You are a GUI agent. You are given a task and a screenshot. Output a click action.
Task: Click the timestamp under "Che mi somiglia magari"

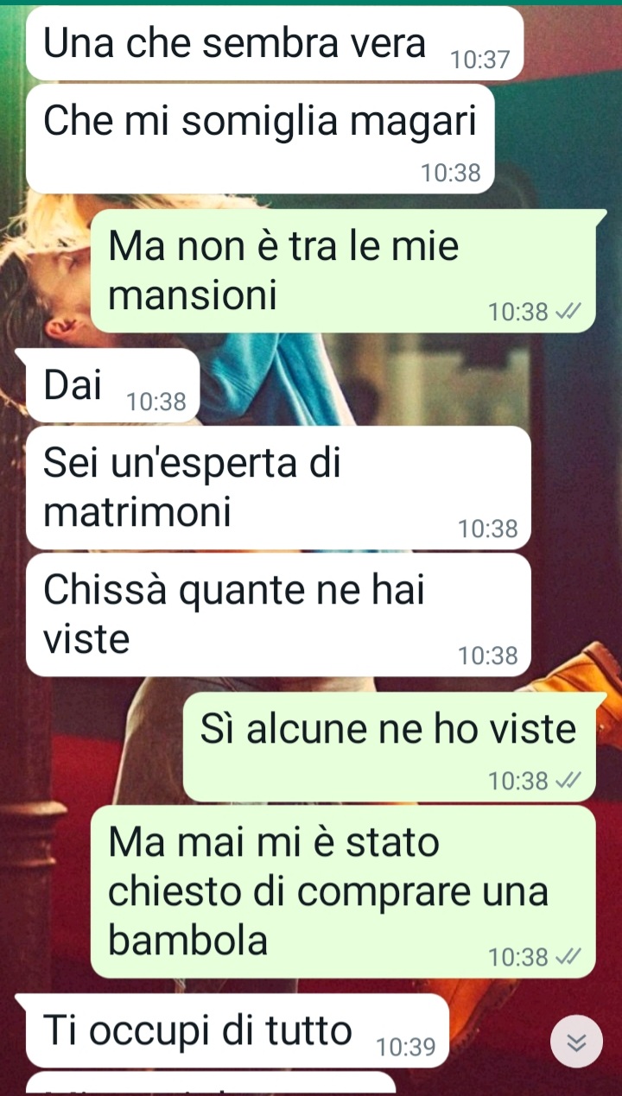point(450,173)
